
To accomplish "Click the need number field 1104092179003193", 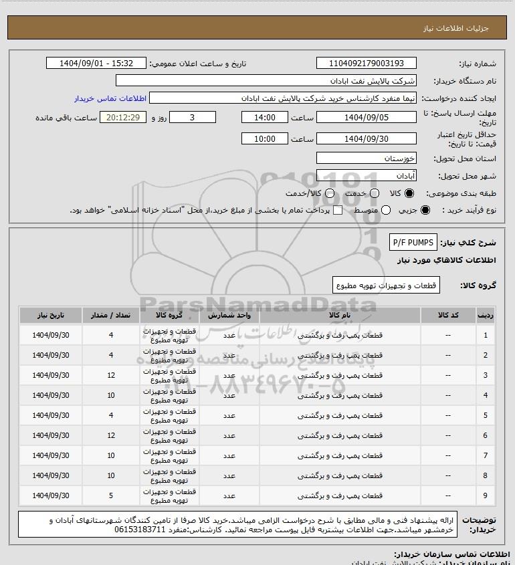I will click(x=366, y=63).
